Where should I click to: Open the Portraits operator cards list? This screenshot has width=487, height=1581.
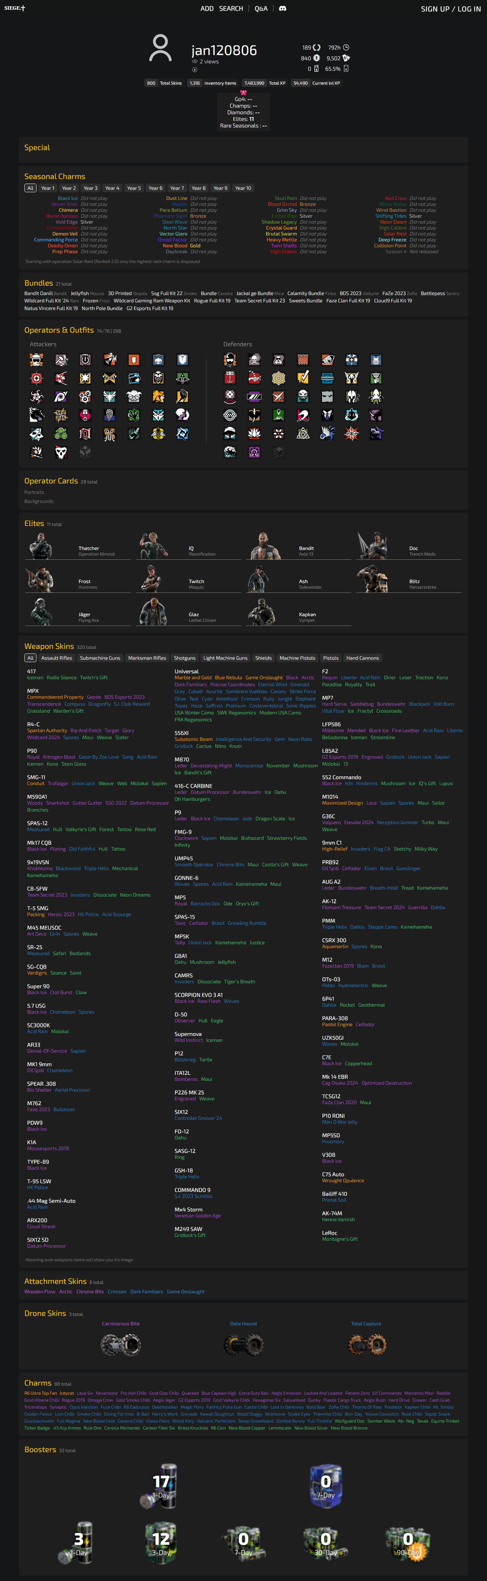tap(34, 492)
